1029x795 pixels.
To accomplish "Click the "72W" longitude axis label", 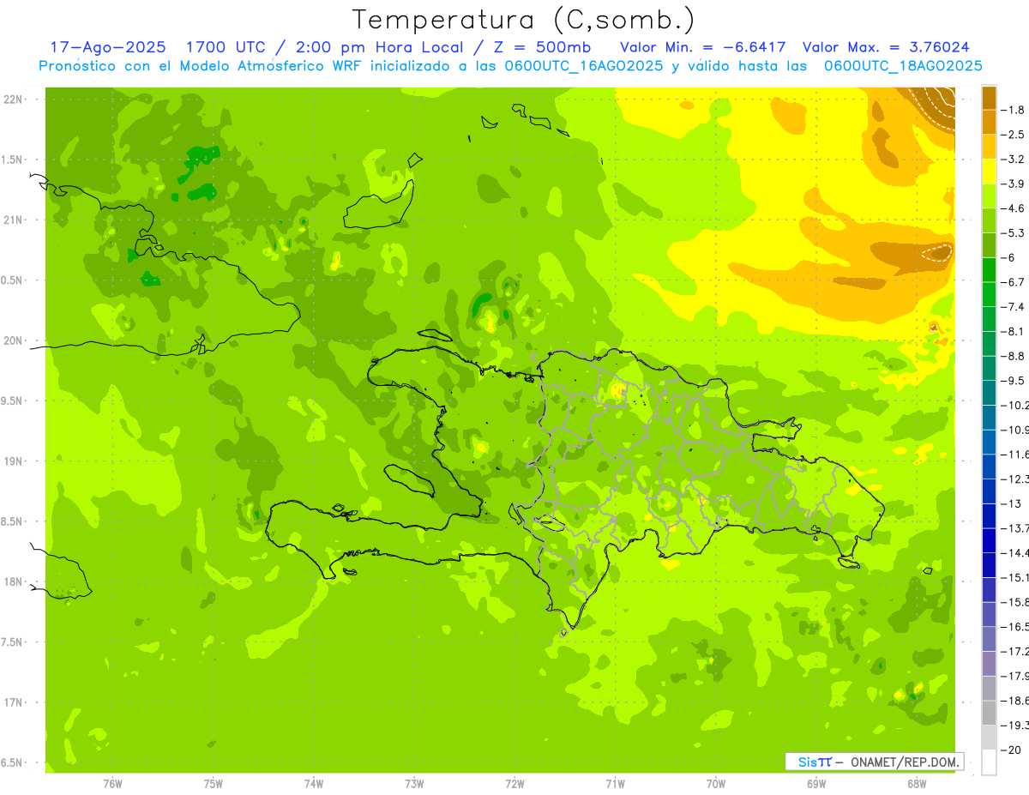I will (514, 784).
